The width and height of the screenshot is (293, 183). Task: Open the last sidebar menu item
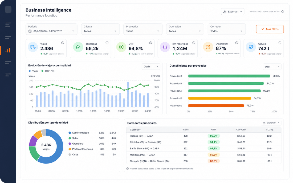(8, 75)
